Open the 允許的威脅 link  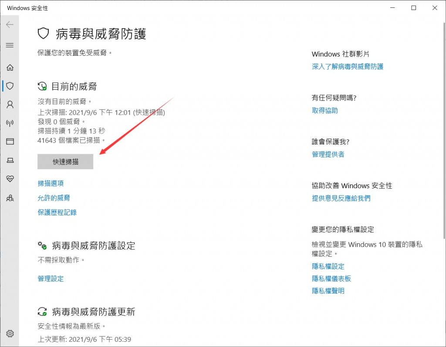click(x=54, y=198)
